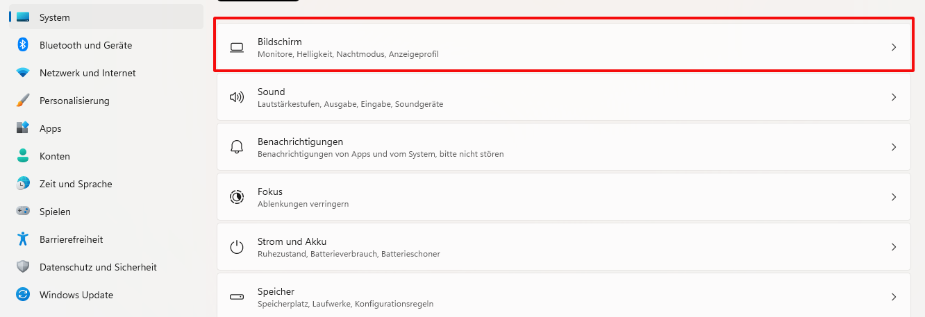
Task: Expand the Fokus chevron arrow
Action: [894, 197]
